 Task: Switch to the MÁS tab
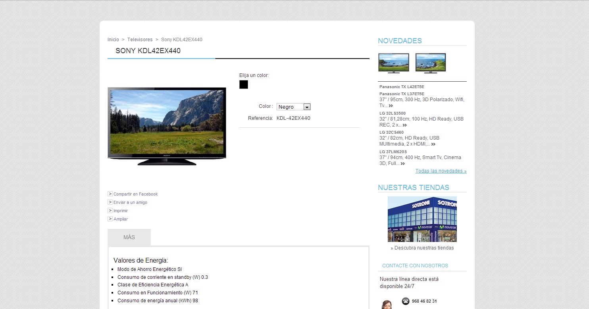(x=129, y=237)
